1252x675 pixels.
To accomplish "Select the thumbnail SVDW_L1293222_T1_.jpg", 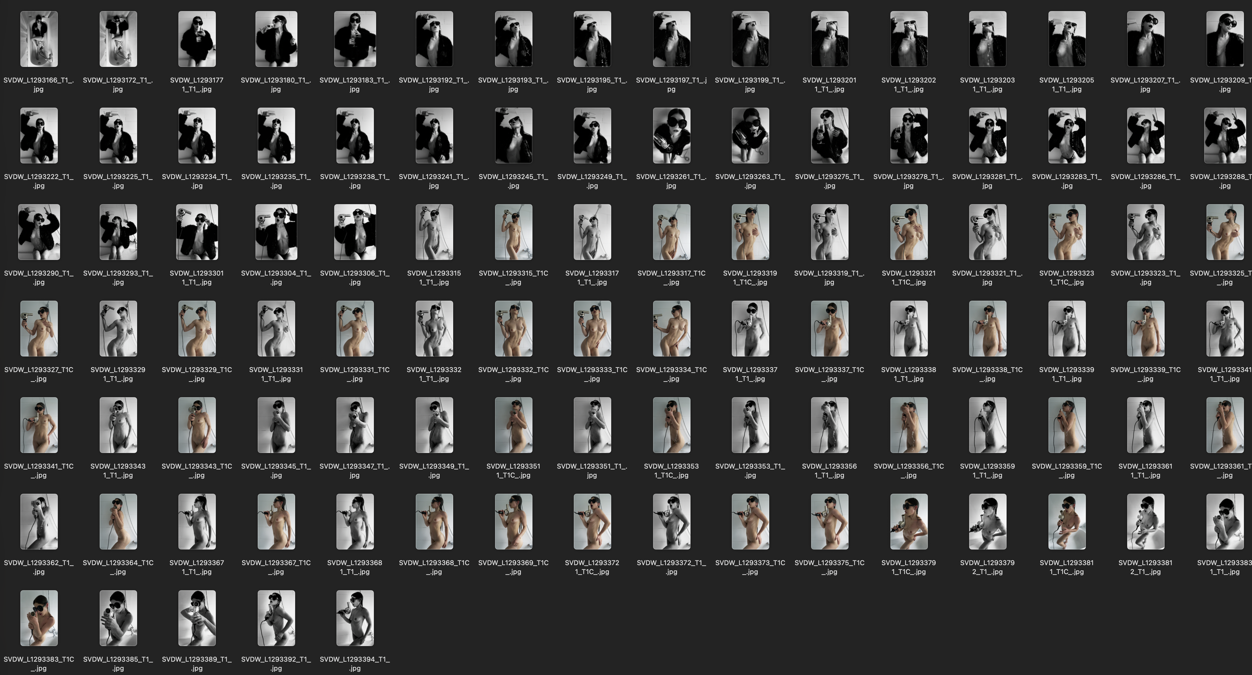I will pos(39,135).
